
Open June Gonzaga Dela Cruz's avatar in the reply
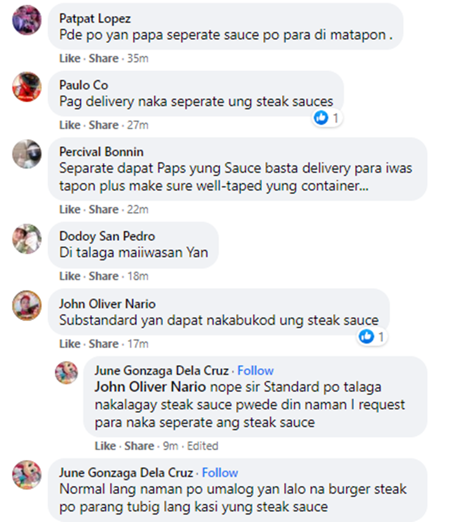pos(66,373)
